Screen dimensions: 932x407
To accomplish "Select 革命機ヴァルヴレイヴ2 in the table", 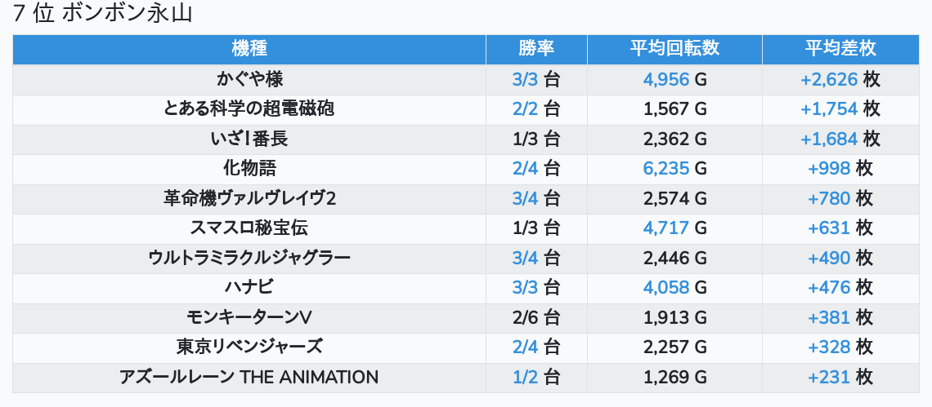I will point(249,198).
